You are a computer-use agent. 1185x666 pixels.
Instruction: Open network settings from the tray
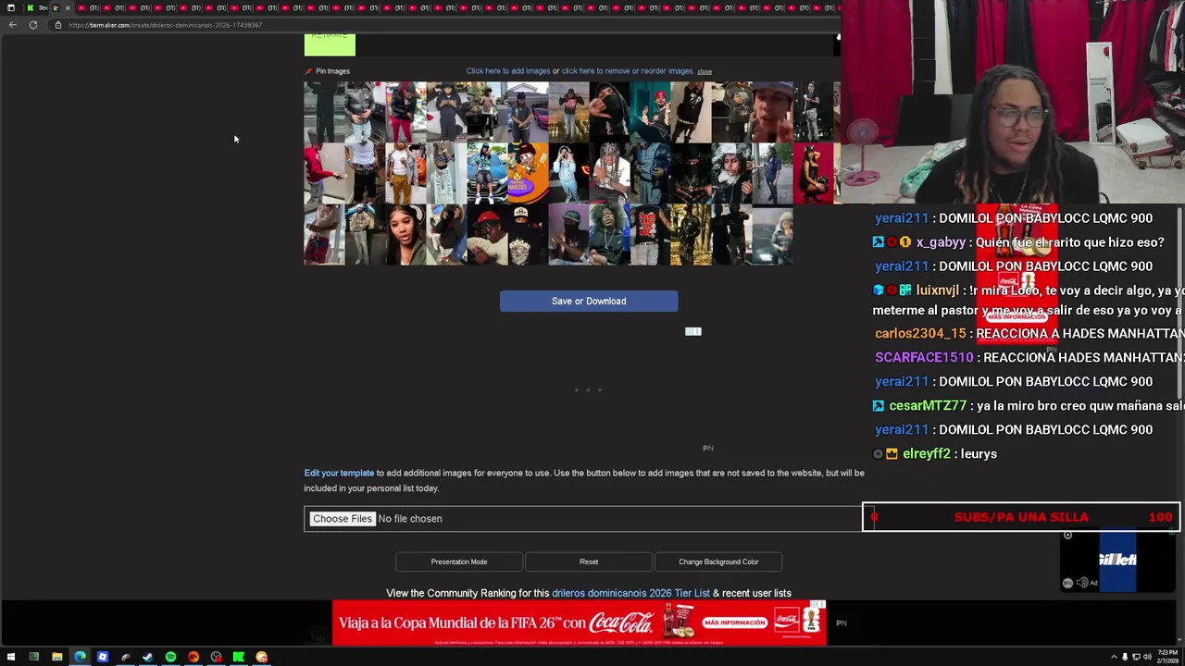(x=1136, y=657)
